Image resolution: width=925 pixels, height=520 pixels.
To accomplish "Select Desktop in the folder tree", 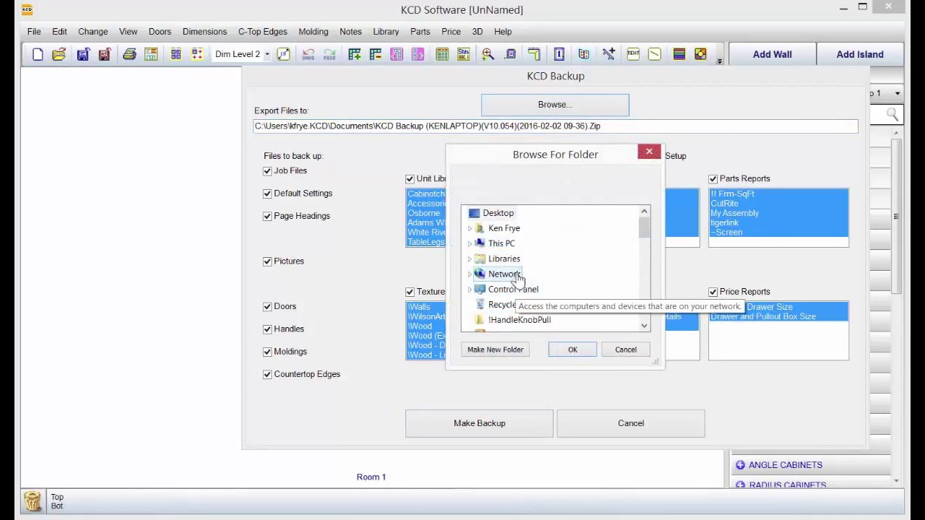I will (498, 213).
